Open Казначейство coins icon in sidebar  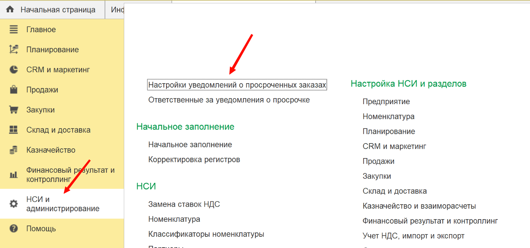pyautogui.click(x=13, y=150)
